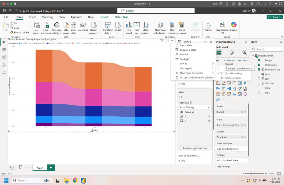
Task: Switch to Table view in sidebar
Action: 4,49
